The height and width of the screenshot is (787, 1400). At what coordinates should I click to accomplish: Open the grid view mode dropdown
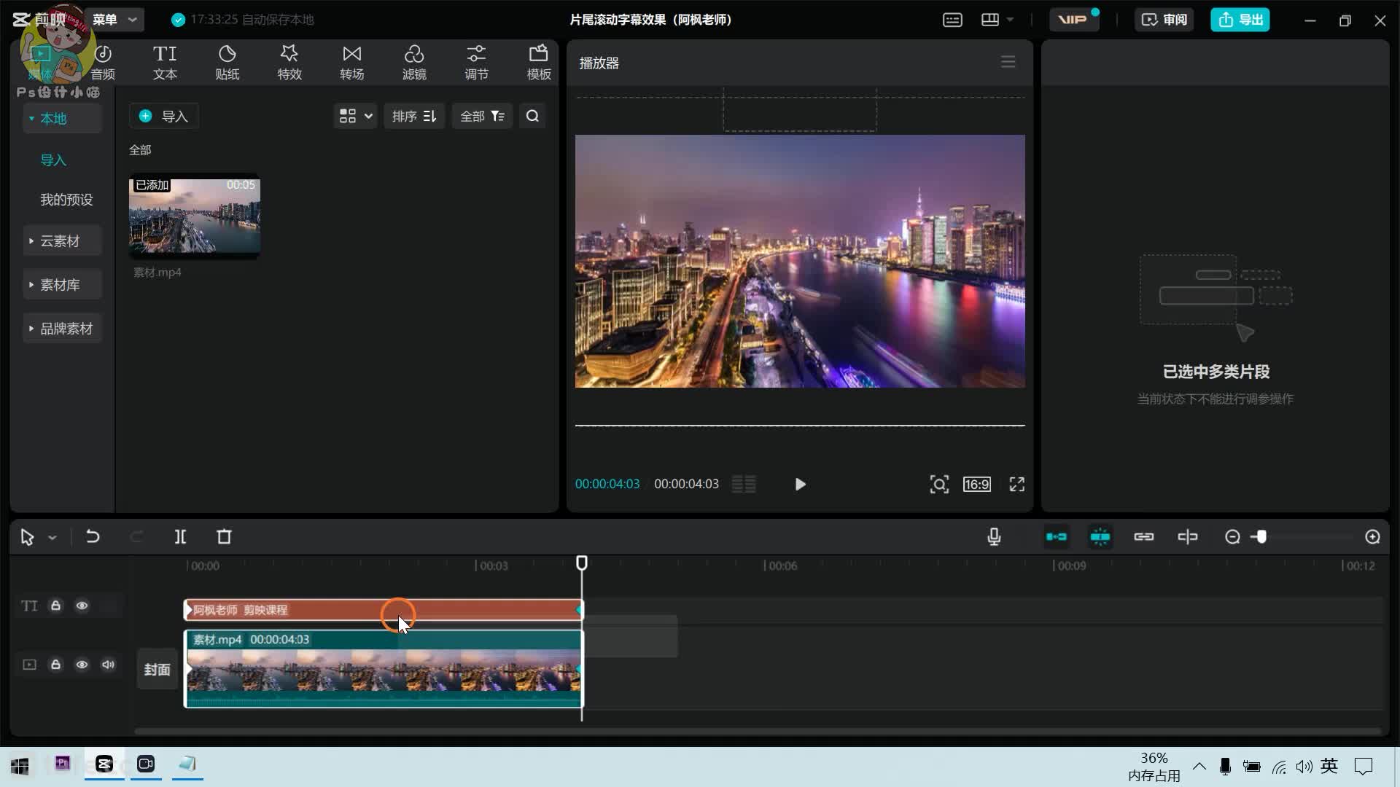(x=356, y=117)
